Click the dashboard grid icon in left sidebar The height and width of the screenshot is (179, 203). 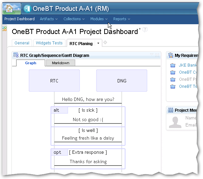(4, 29)
